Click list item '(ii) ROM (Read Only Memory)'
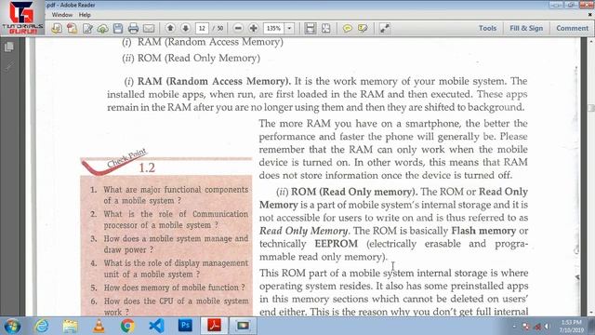Viewport: 595px width, 335px height. (x=192, y=58)
